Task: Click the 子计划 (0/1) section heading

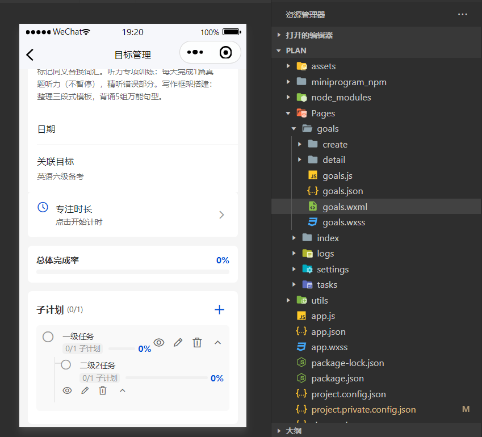Action: coord(60,309)
